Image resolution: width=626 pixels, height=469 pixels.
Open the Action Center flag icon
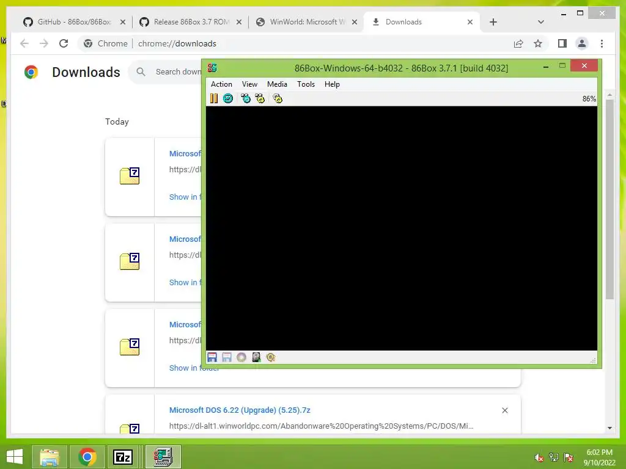[569, 457]
